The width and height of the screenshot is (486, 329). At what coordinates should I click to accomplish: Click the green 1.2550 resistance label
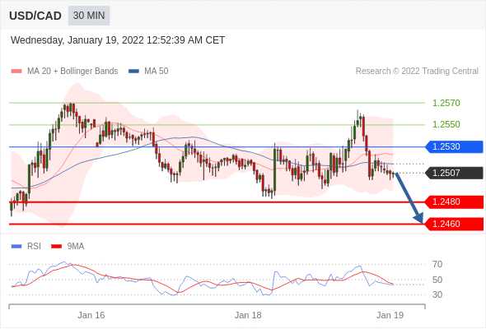pos(446,124)
